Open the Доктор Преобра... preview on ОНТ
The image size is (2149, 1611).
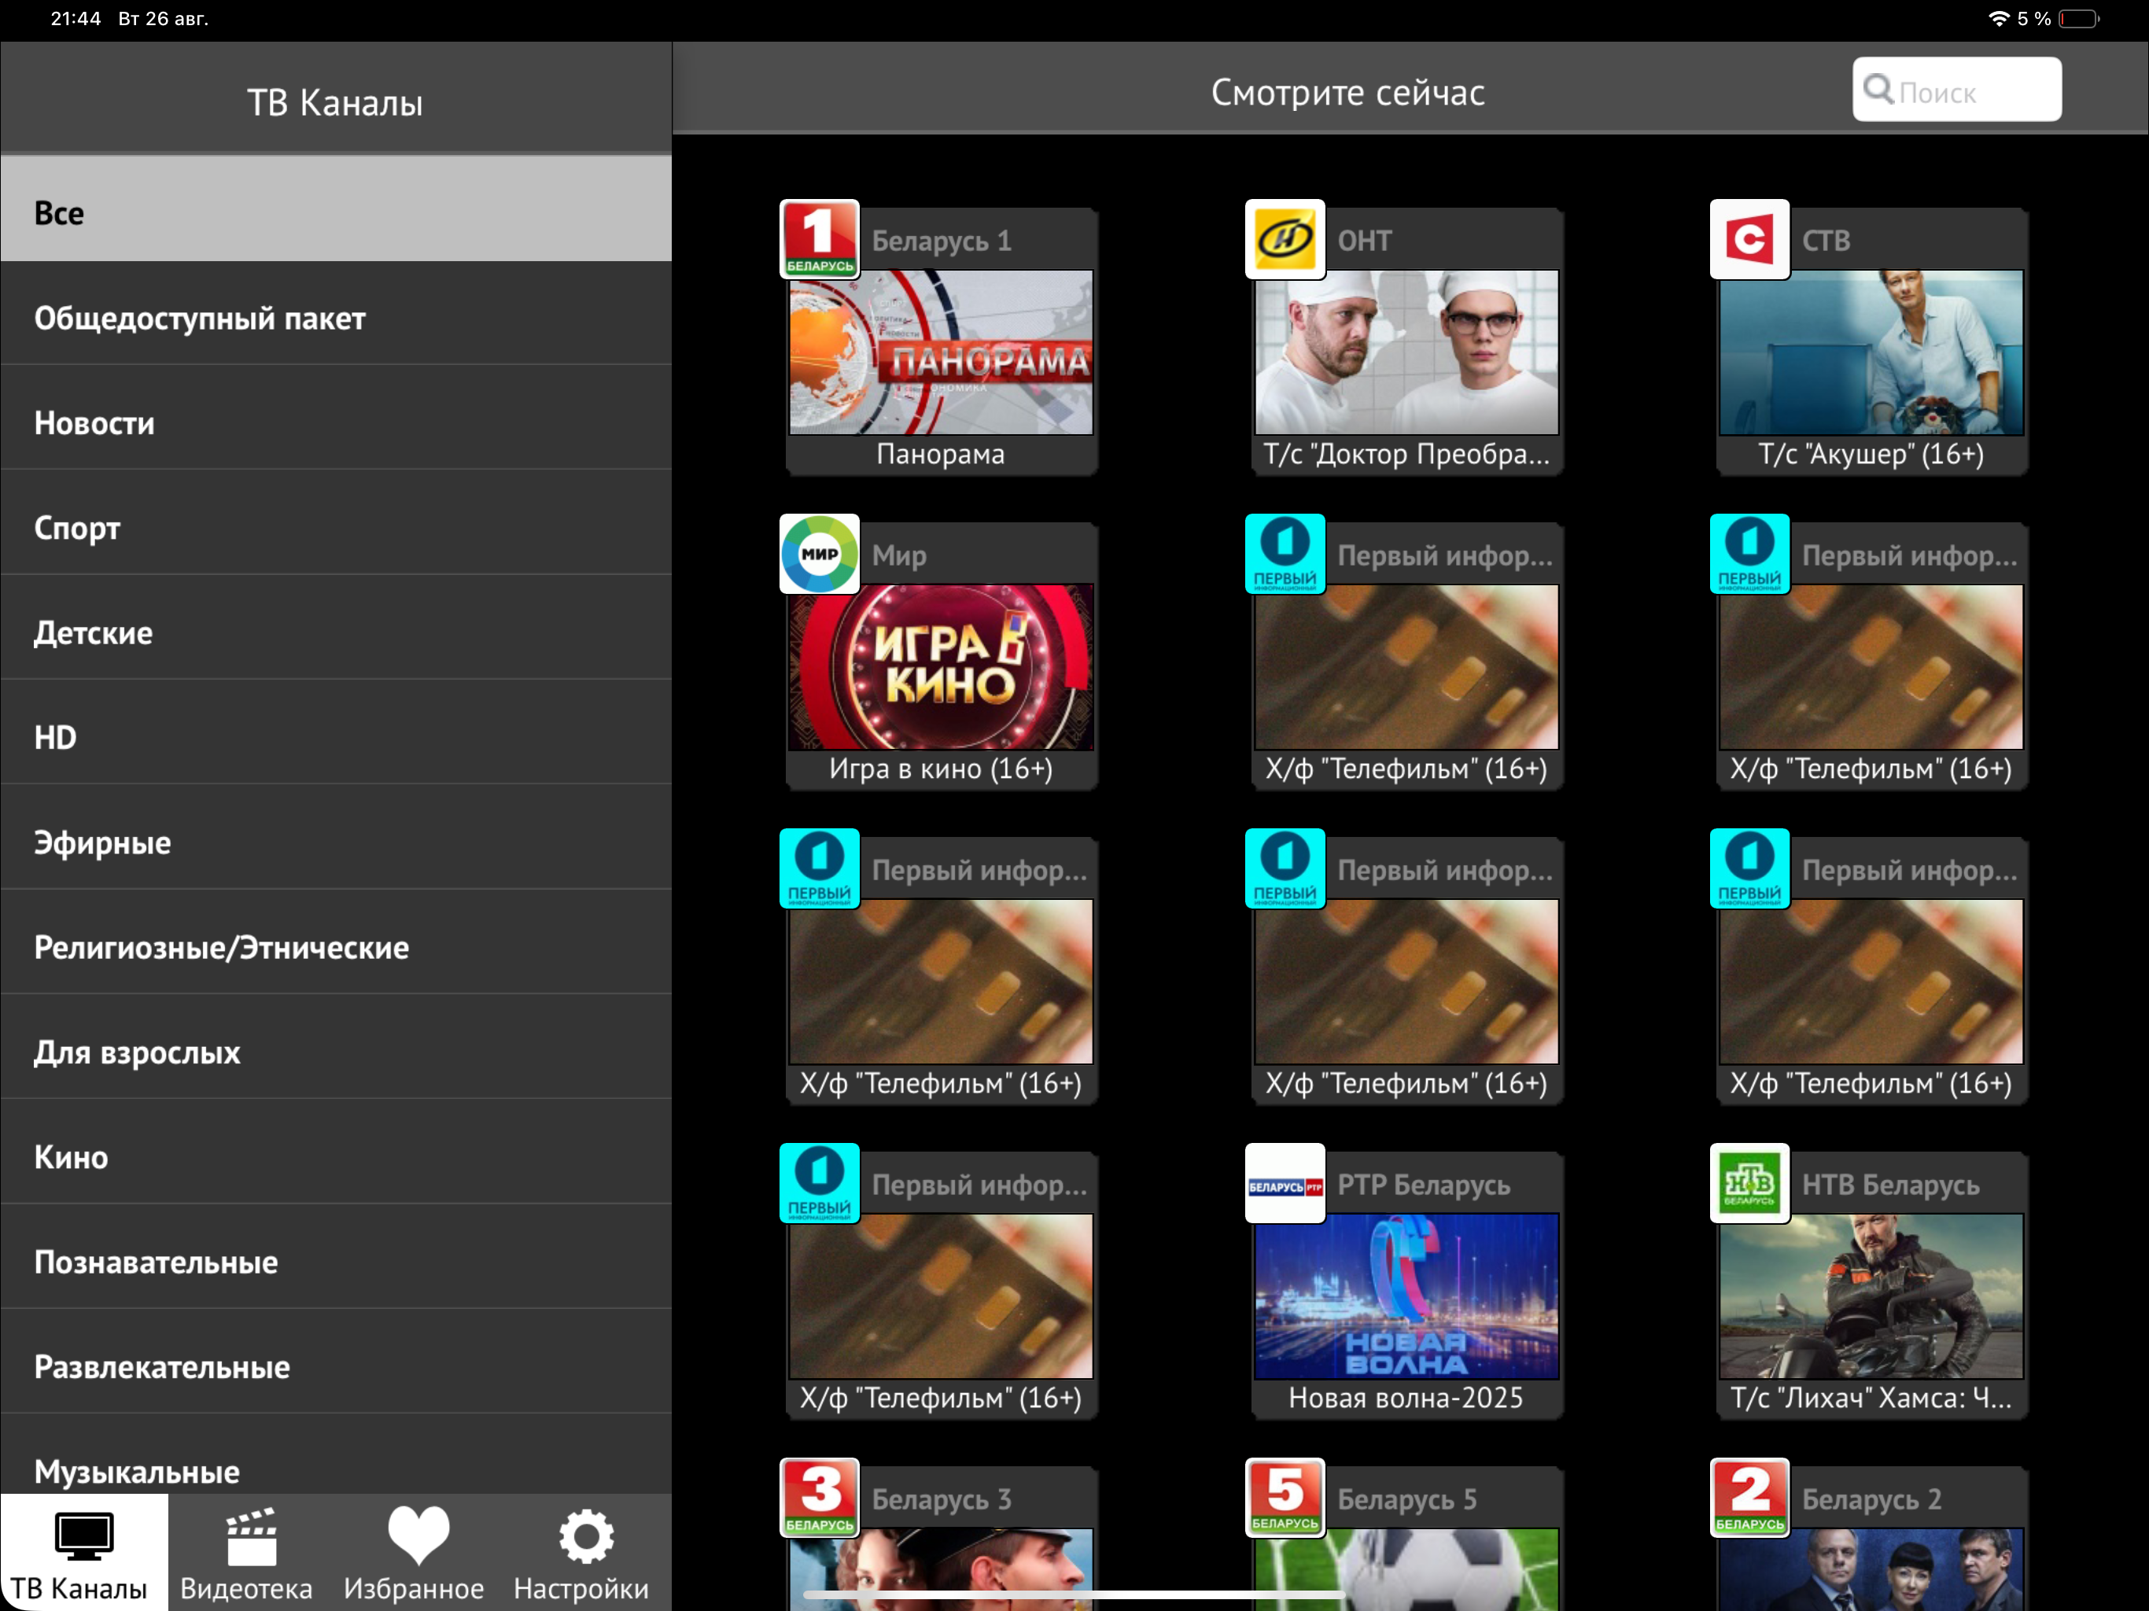pyautogui.click(x=1406, y=352)
